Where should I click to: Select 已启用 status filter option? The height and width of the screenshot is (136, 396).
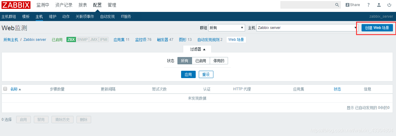pyautogui.click(x=201, y=61)
